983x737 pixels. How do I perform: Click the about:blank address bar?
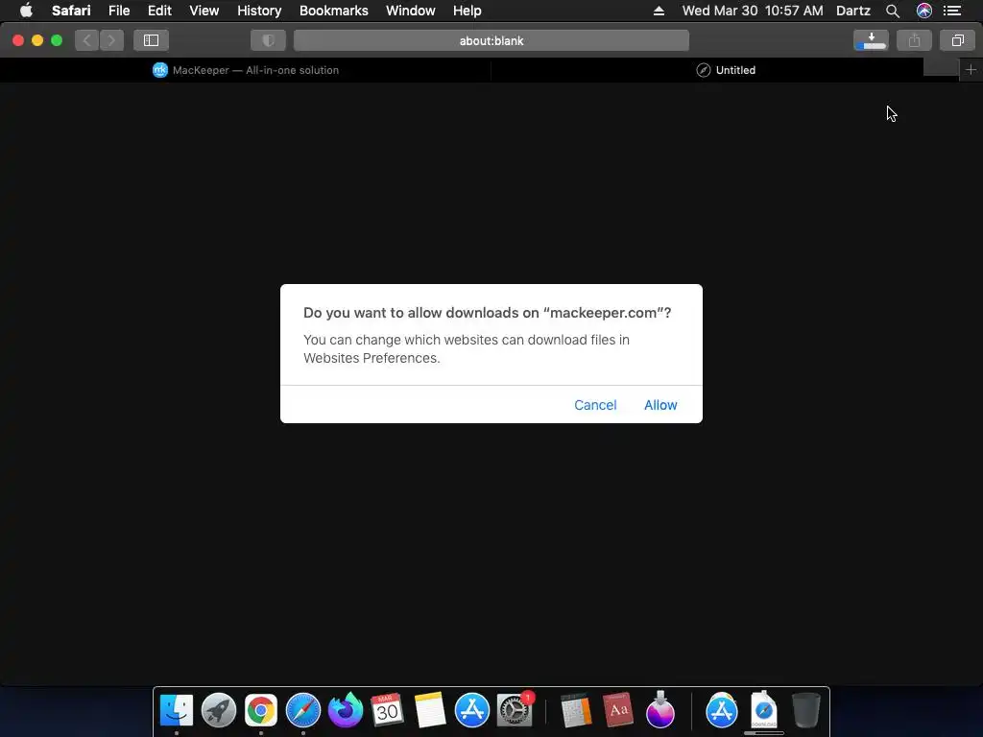point(491,40)
